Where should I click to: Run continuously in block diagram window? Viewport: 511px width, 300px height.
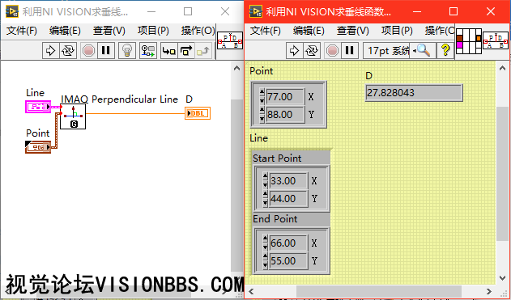[x=68, y=51]
